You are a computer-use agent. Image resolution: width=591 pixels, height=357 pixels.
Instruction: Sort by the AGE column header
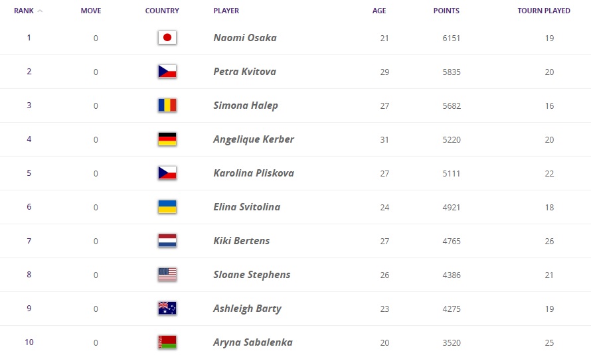379,11
